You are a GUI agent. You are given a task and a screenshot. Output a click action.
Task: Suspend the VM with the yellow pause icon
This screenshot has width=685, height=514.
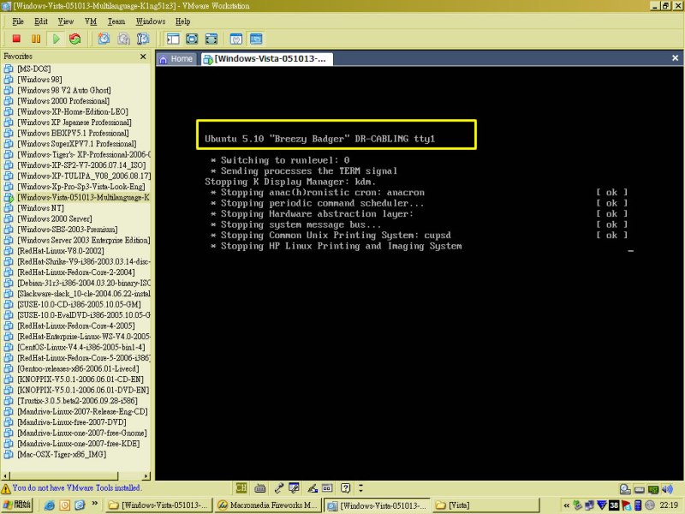36,39
